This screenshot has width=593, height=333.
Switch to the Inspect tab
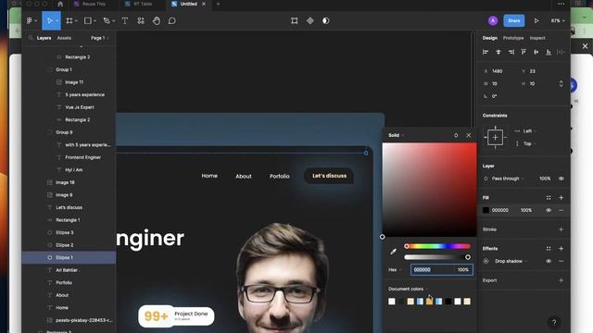pyautogui.click(x=537, y=38)
